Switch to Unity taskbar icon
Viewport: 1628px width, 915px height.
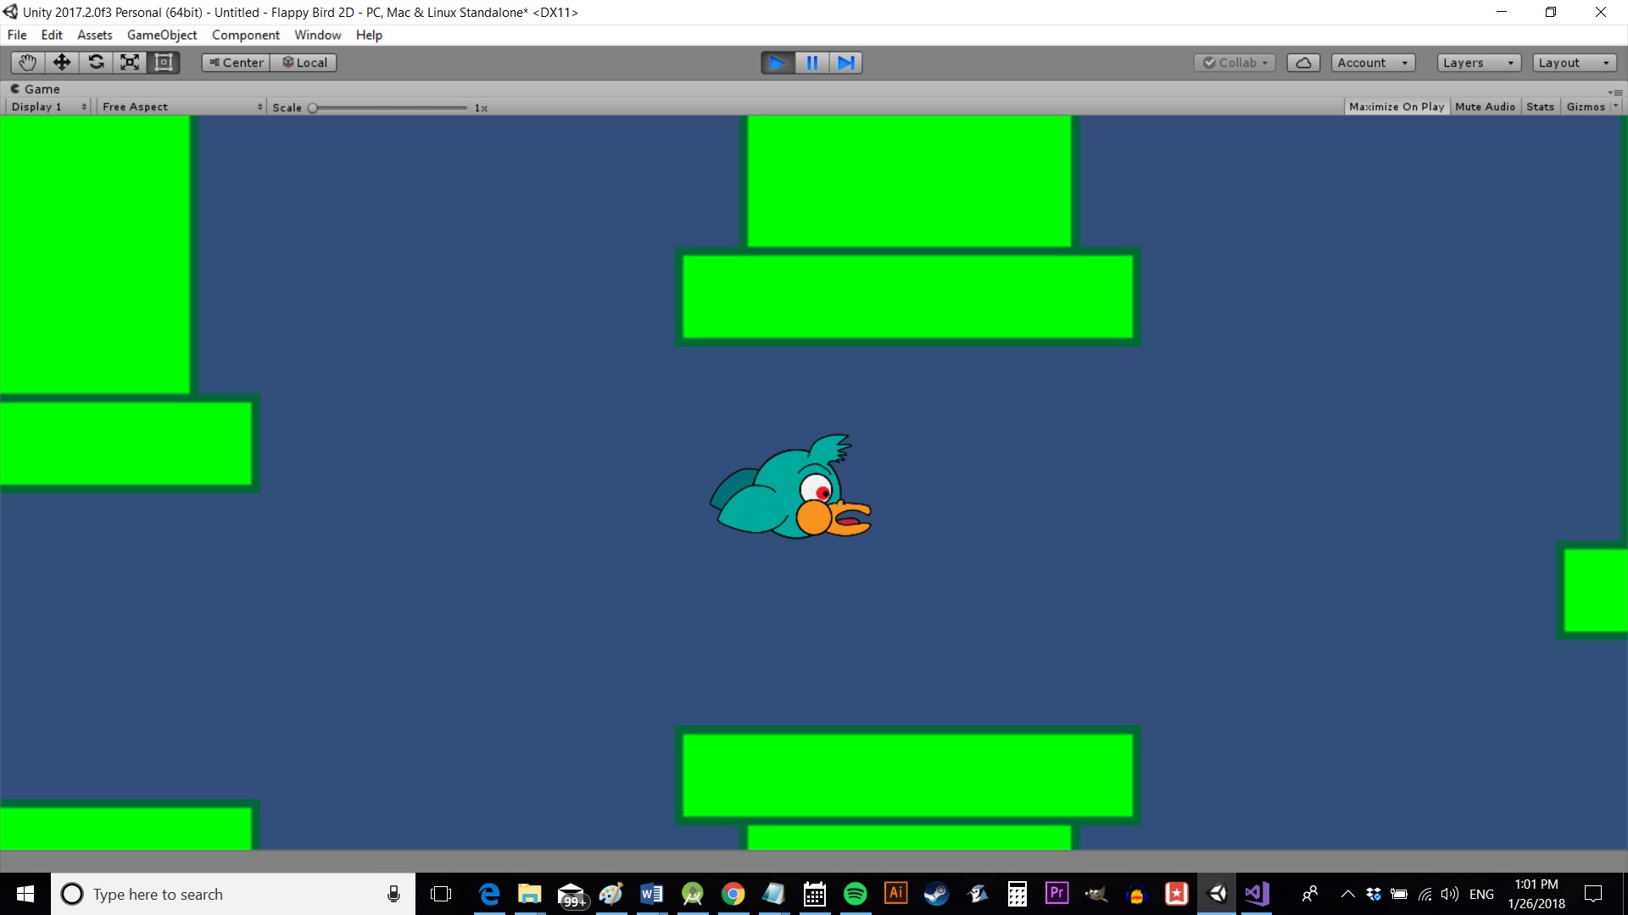point(1218,894)
